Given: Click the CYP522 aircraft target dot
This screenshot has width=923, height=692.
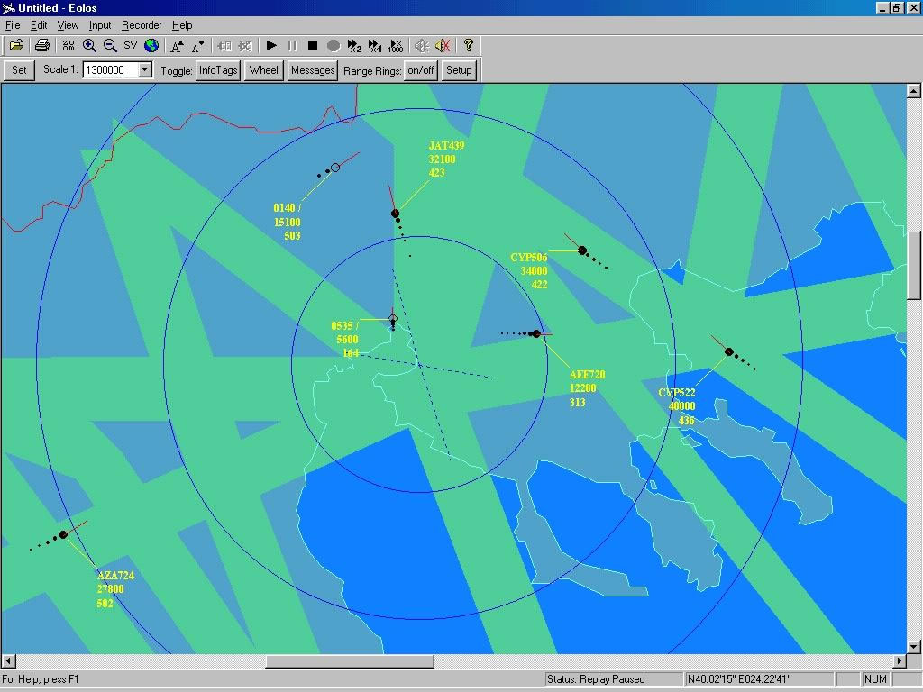Looking at the screenshot, I should coord(728,352).
